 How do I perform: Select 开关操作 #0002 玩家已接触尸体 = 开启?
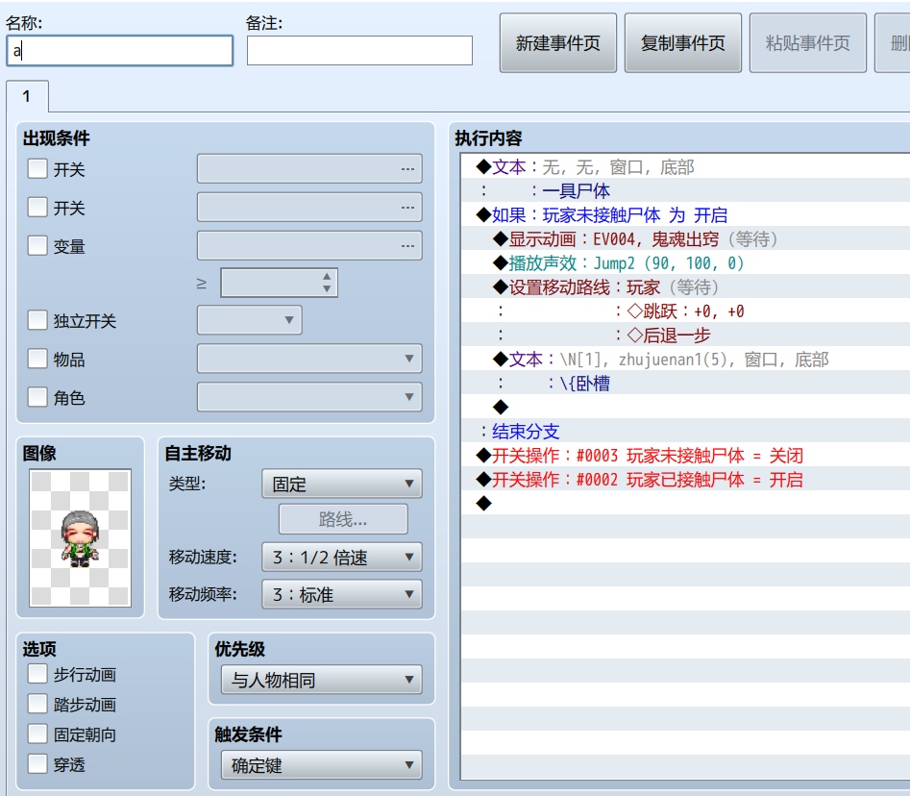pos(685,480)
